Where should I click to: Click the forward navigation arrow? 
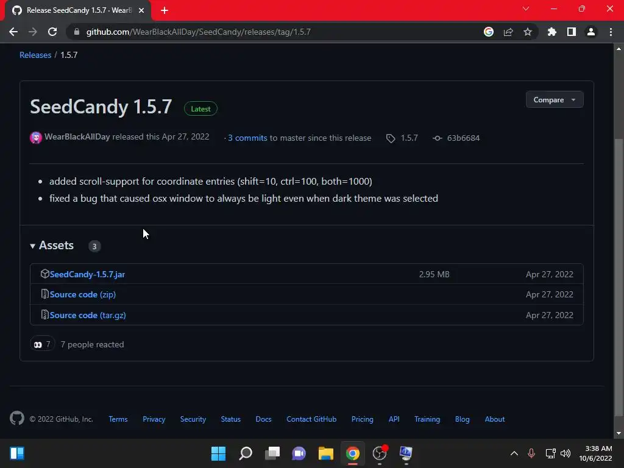[x=33, y=32]
